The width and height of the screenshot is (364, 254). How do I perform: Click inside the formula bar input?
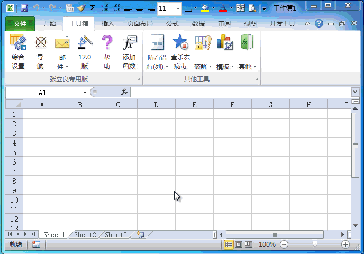point(238,92)
